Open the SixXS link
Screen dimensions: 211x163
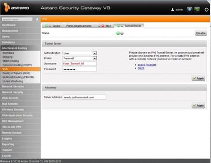141,68
